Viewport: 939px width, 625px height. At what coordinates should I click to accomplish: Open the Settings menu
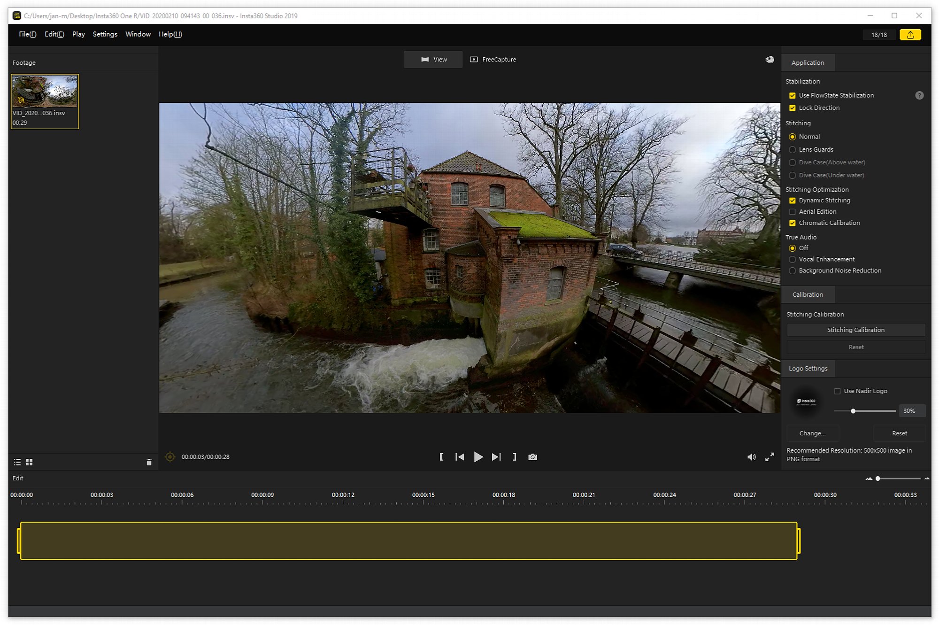coord(105,34)
